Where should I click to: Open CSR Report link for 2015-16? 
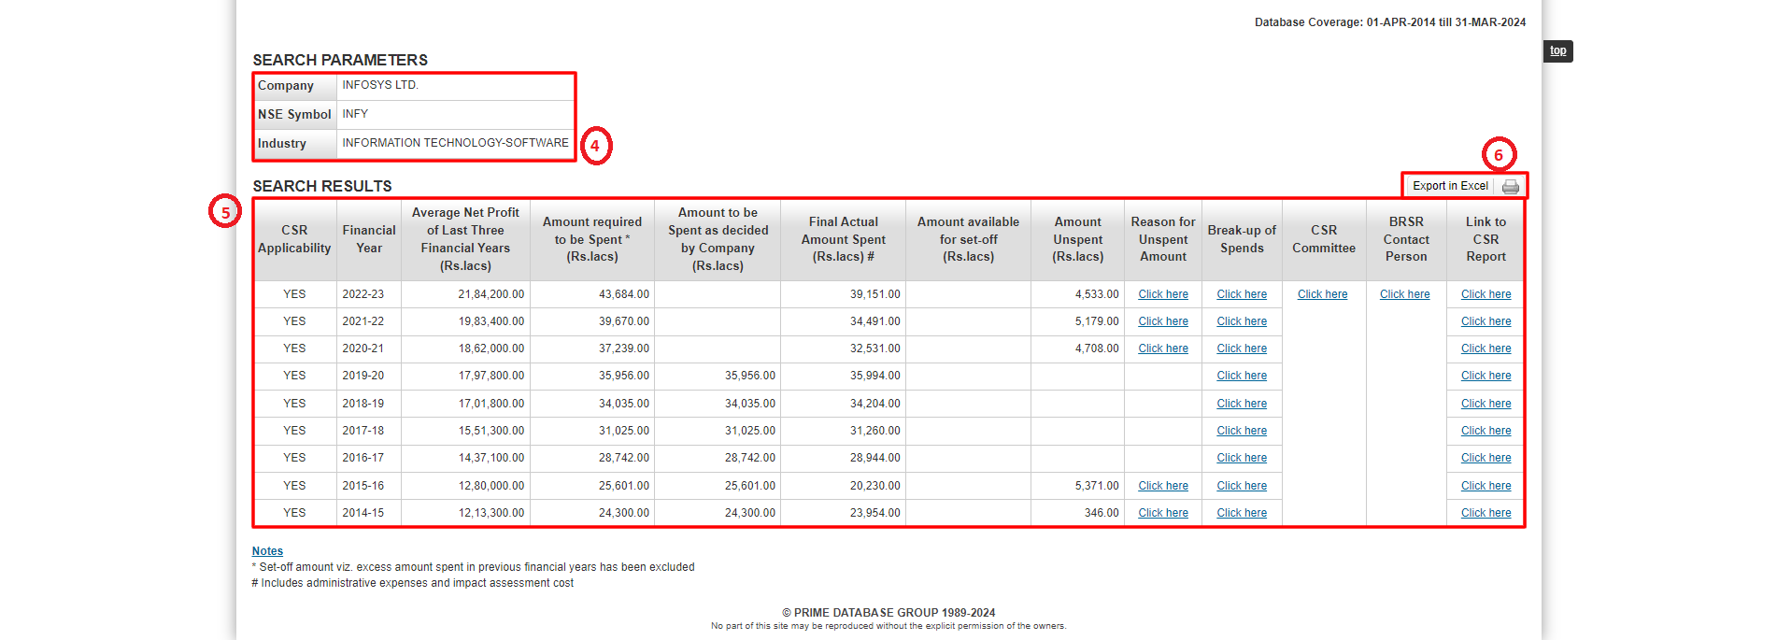(1486, 486)
